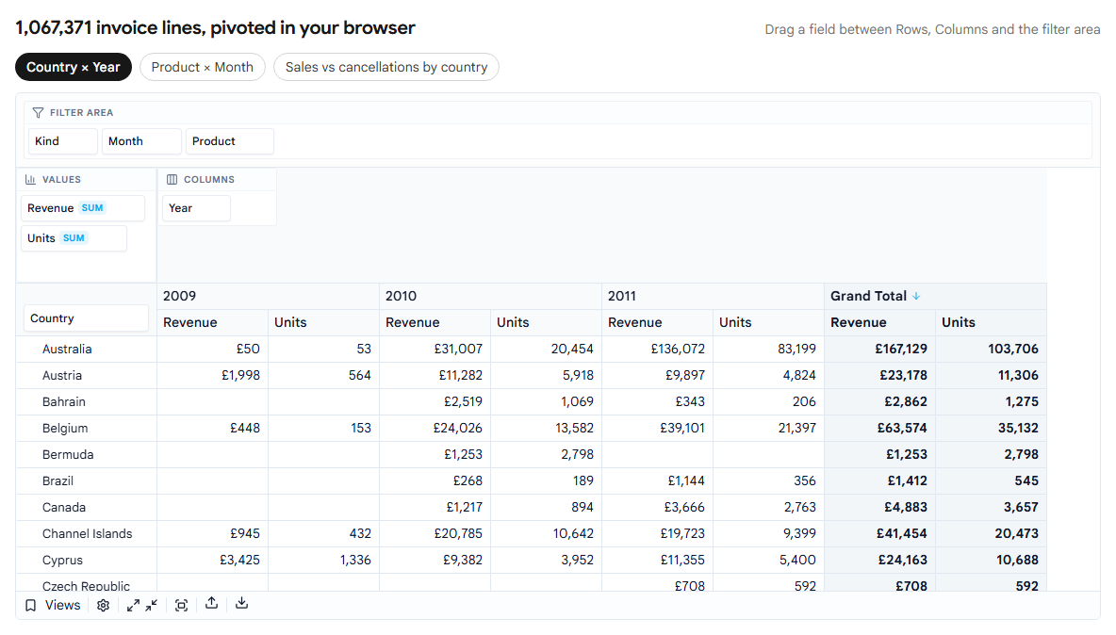
Task: Click the upload/export arrow icon
Action: [211, 604]
